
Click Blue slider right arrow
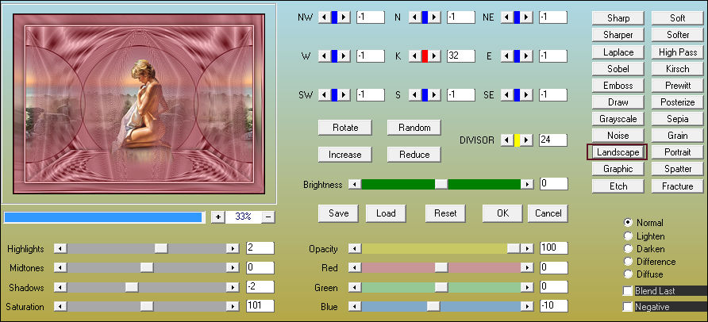tap(526, 307)
